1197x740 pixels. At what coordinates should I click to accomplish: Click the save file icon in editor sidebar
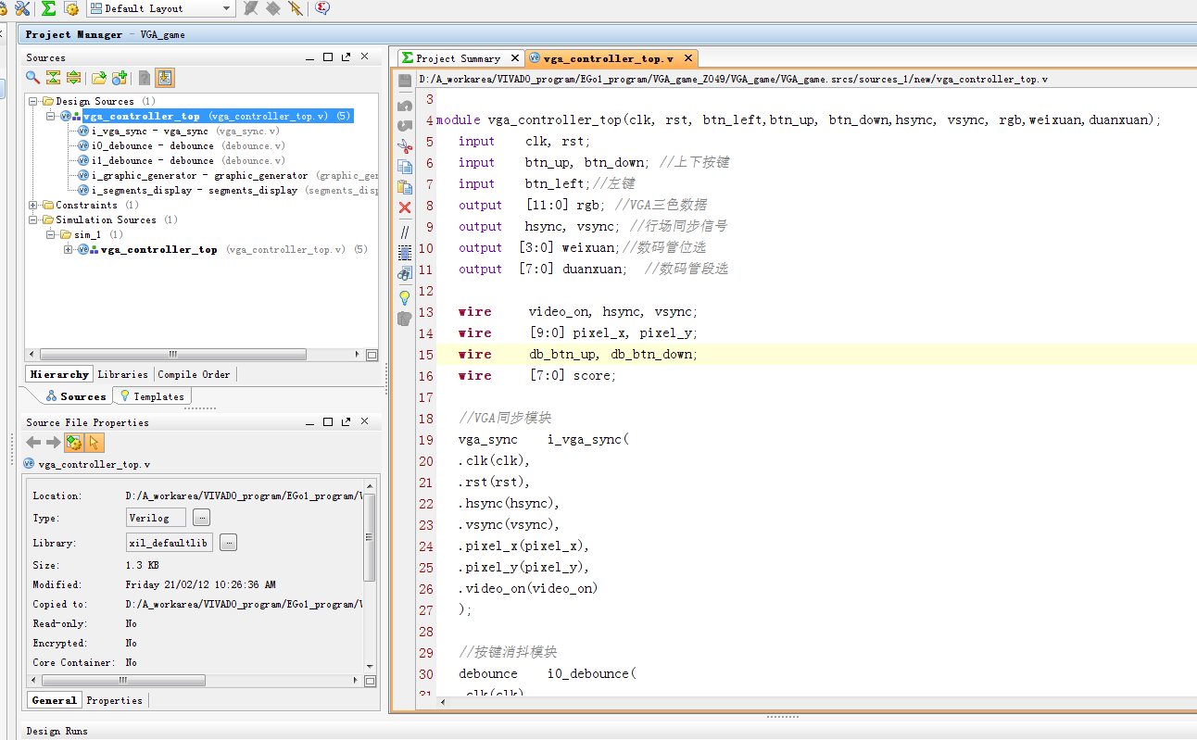click(x=405, y=82)
